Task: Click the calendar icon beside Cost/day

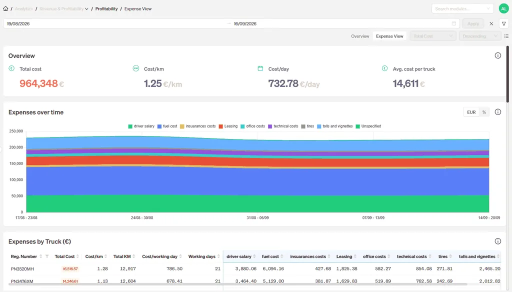Action: (x=260, y=68)
